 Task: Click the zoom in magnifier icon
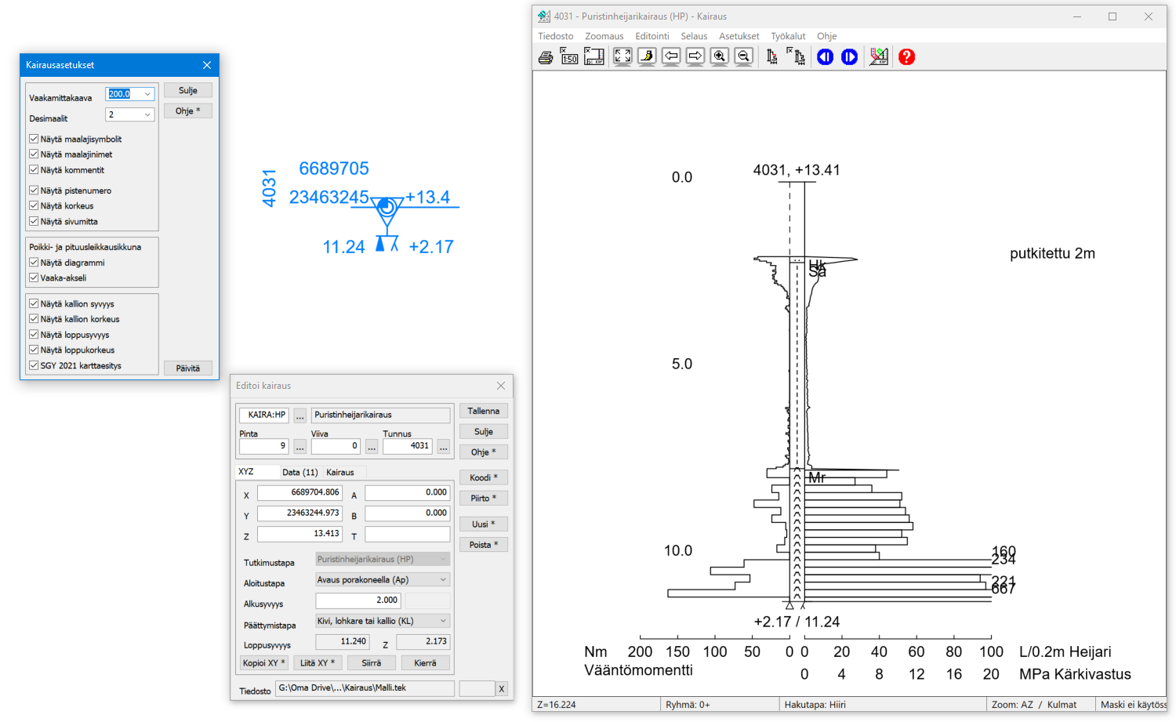click(x=719, y=56)
